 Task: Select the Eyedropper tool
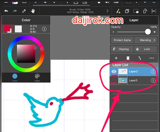click(24, 11)
